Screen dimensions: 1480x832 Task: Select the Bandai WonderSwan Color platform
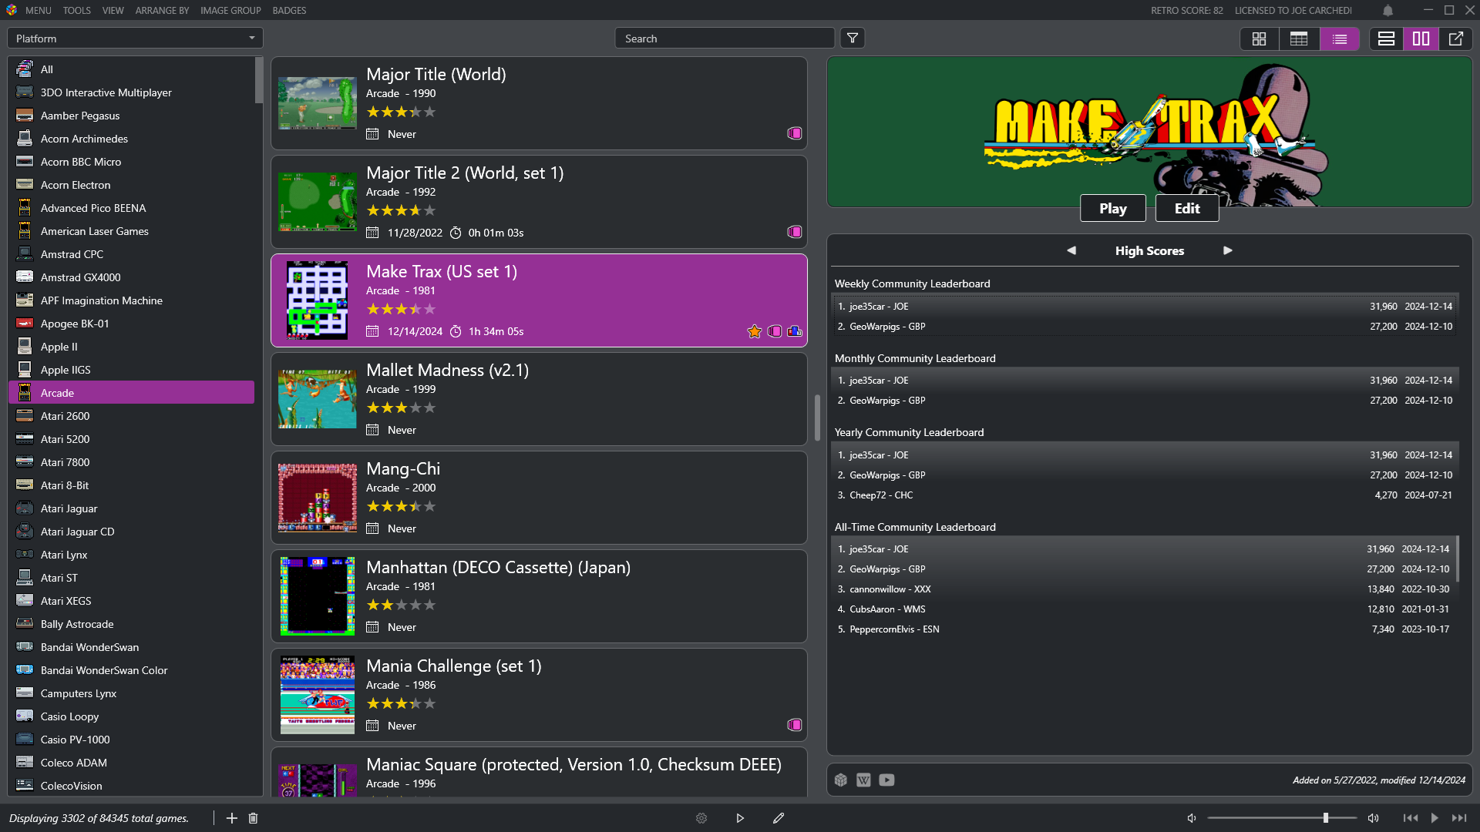coord(131,670)
